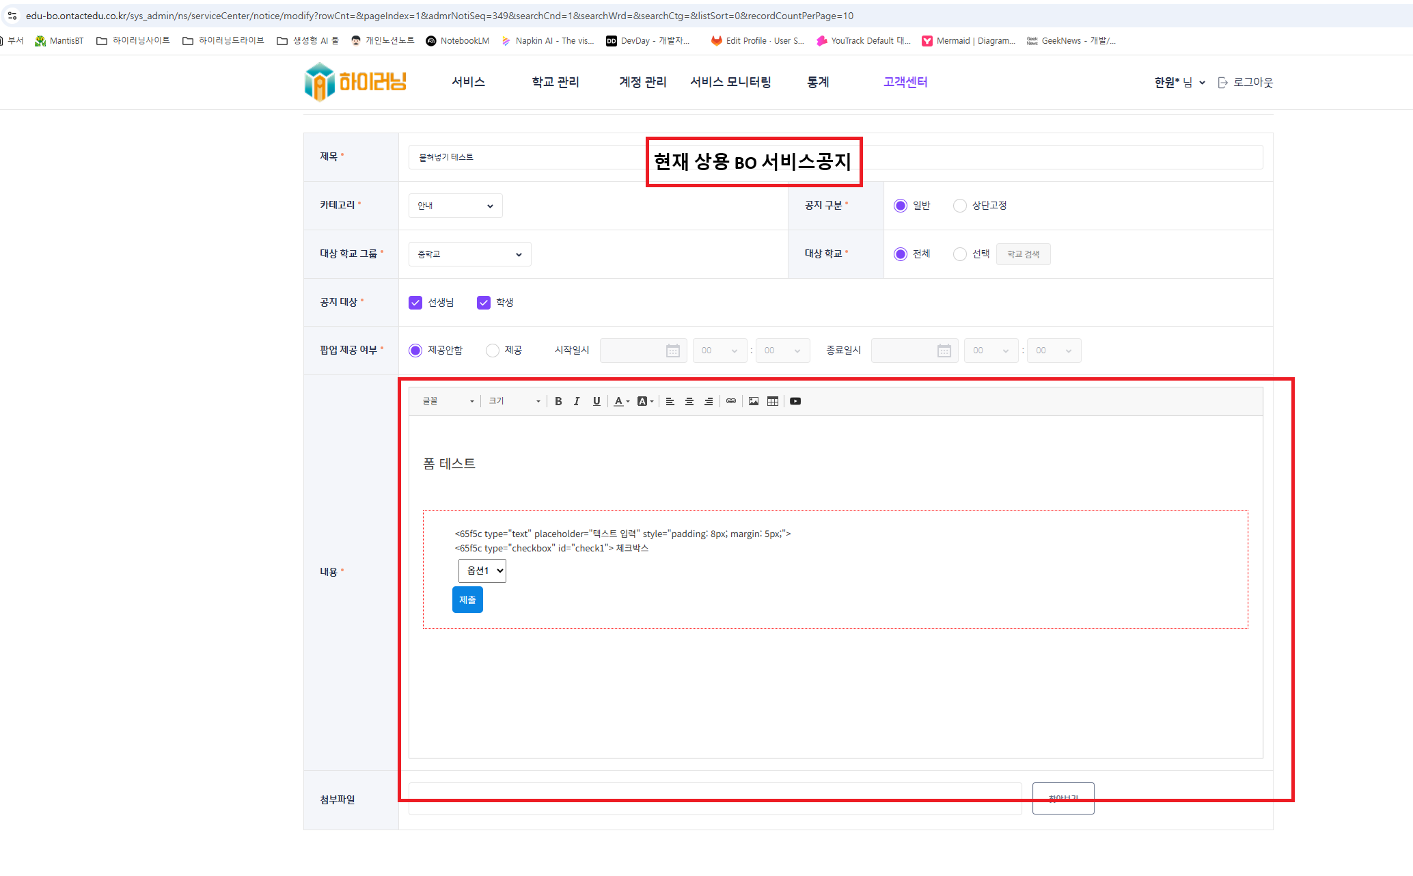Insert an image via image icon
This screenshot has height=876, width=1413.
pyautogui.click(x=753, y=401)
